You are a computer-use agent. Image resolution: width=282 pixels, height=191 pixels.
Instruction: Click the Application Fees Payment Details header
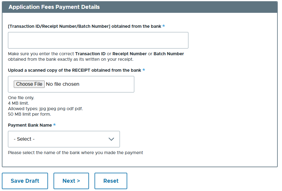pos(54,7)
